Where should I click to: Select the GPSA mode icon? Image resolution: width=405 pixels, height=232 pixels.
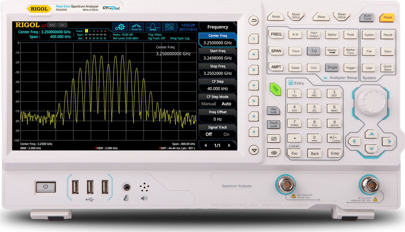point(153,27)
